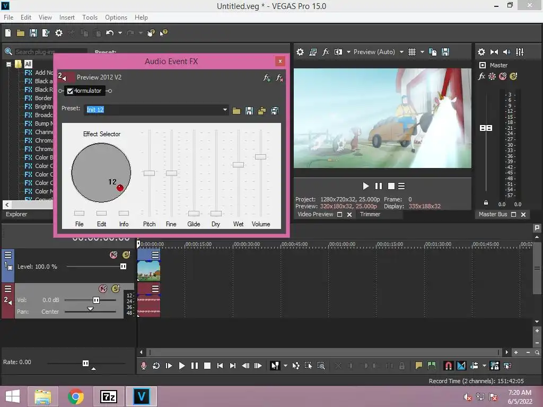Screen dimensions: 543x407
Task: Toggle Enable Snapping magnet icon
Action: (x=448, y=366)
